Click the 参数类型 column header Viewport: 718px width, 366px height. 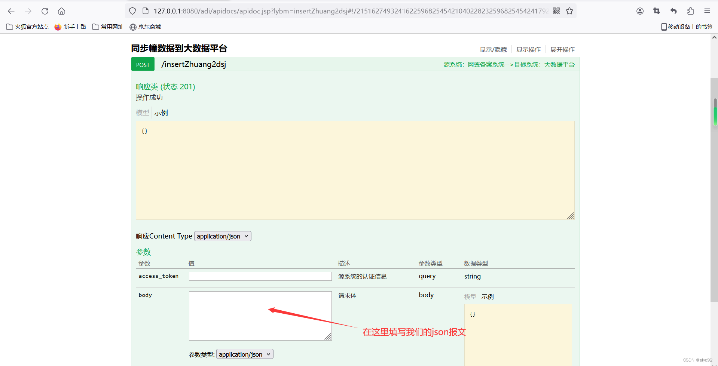(x=430, y=264)
